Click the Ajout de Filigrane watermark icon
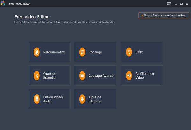Screen dimensions: 191x130 (x=82, y=99)
